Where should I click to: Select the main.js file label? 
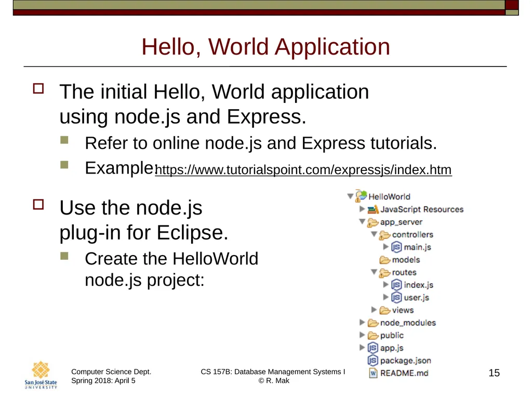click(418, 247)
